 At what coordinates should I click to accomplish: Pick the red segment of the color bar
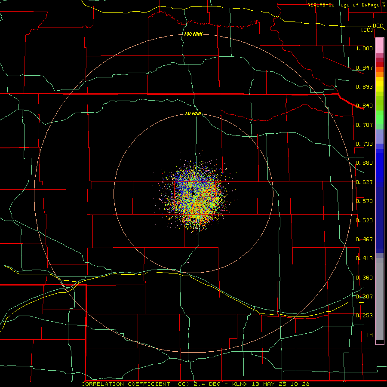(x=380, y=64)
